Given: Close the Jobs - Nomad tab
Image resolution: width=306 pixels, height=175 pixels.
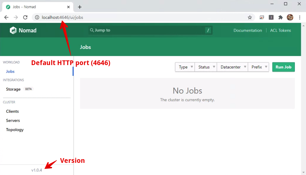Looking at the screenshot, I should click(x=68, y=7).
